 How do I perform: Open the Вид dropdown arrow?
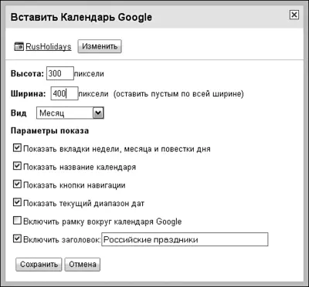point(98,113)
